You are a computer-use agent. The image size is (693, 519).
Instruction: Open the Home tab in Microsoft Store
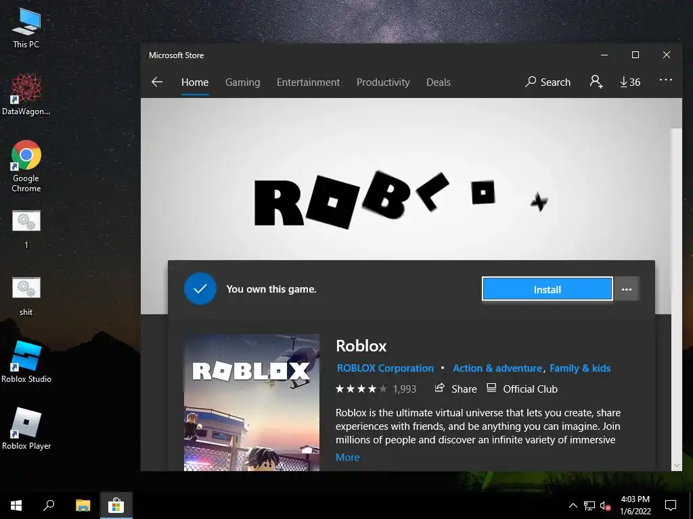point(194,82)
